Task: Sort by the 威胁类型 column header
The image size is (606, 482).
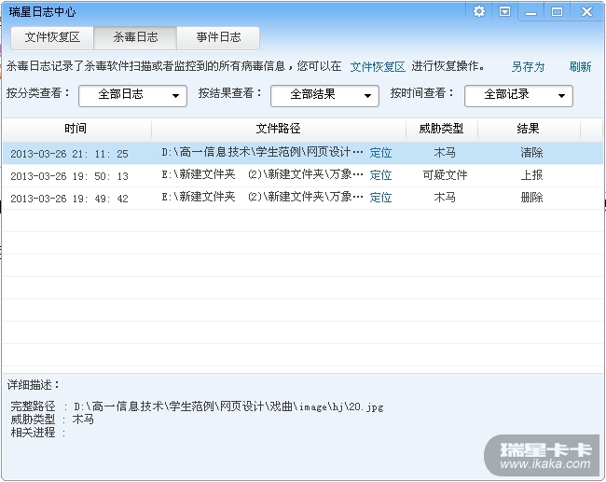Action: tap(441, 129)
